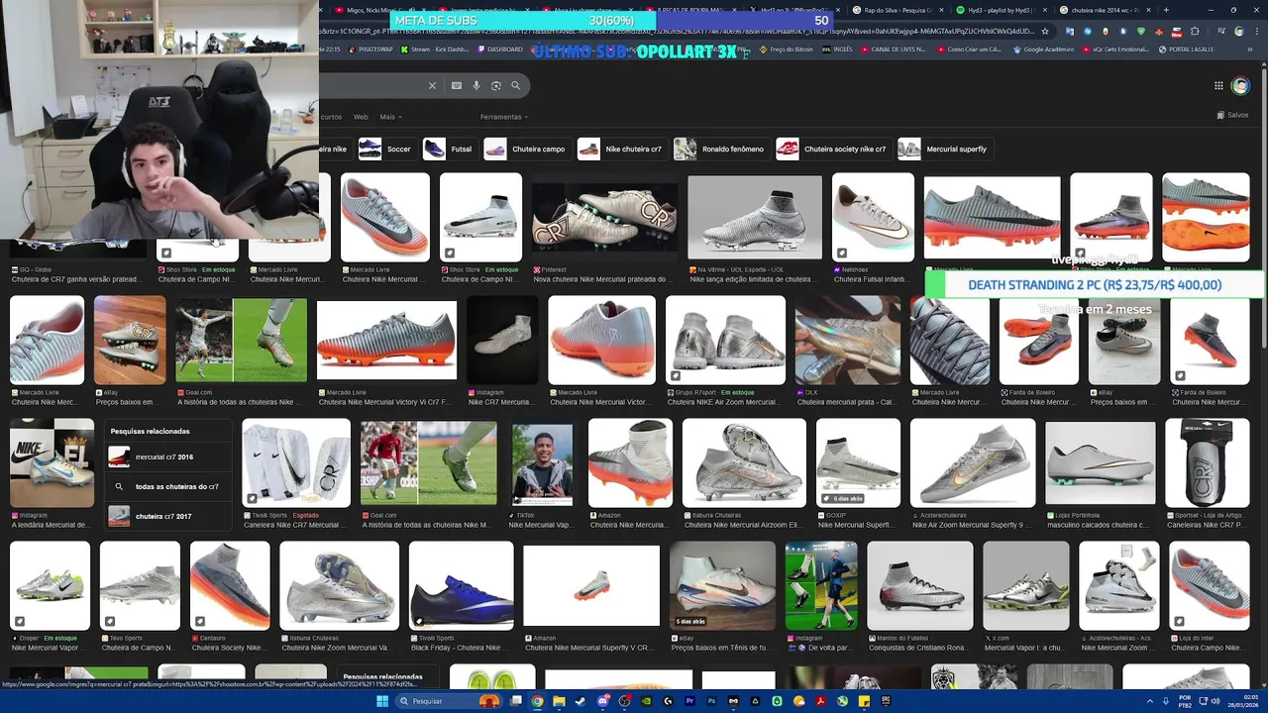Image resolution: width=1268 pixels, height=713 pixels.
Task: Open the CANAL DE LIVES bookmark
Action: coord(895,49)
